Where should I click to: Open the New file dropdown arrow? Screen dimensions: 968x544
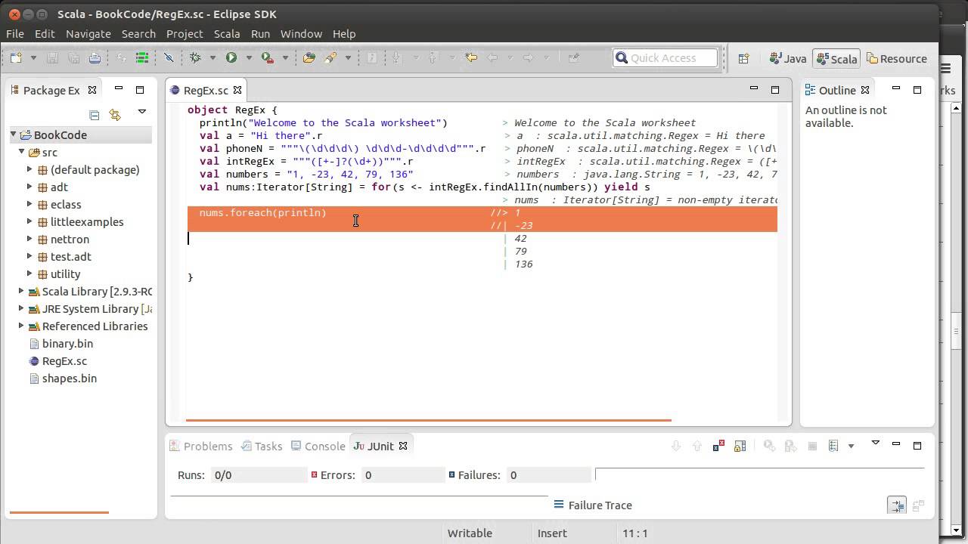(33, 58)
